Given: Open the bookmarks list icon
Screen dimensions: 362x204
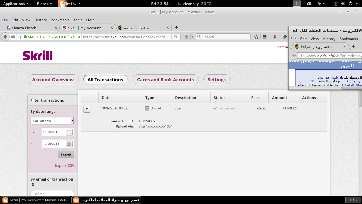Looking at the screenshot, I should [265, 37].
